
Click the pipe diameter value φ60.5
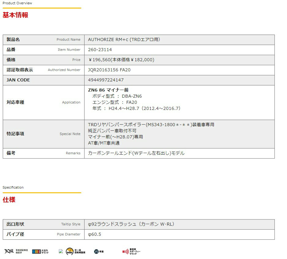click(x=94, y=234)
